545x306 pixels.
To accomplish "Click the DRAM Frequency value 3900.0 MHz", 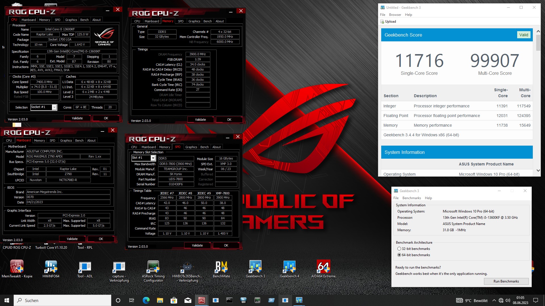I will click(x=198, y=54).
